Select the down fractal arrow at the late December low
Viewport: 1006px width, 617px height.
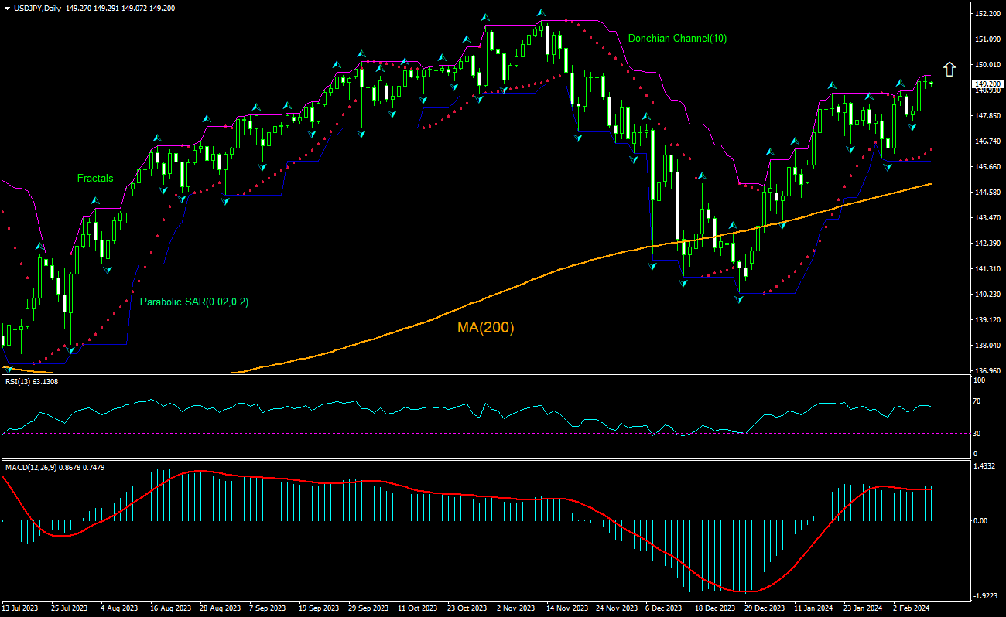point(739,299)
